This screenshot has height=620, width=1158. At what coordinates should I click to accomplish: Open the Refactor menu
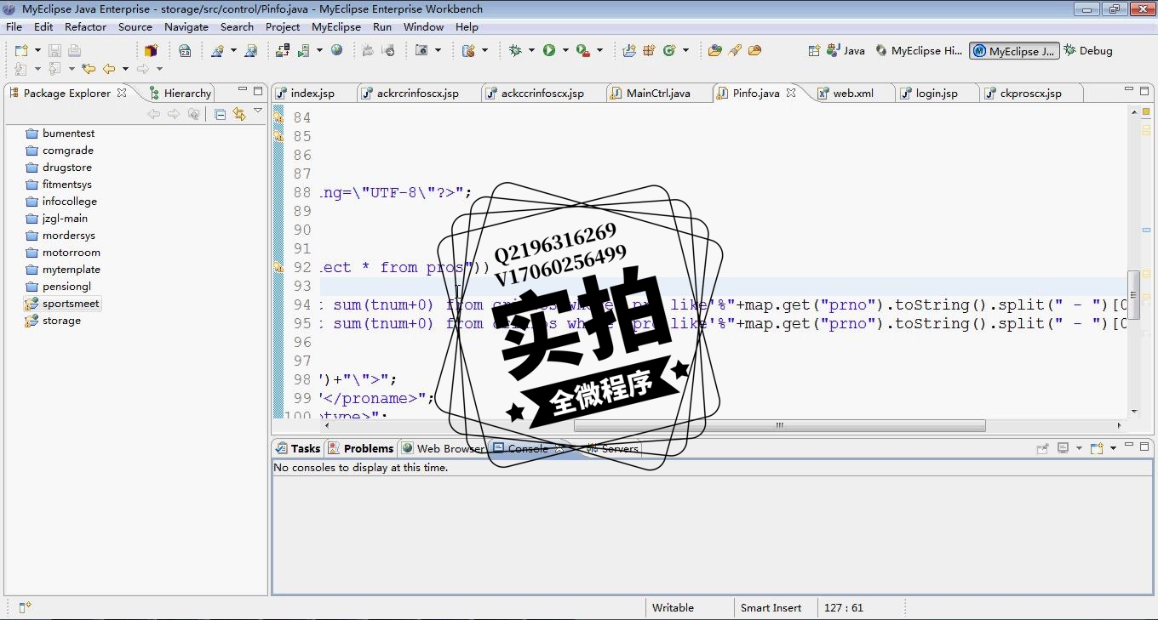point(86,26)
